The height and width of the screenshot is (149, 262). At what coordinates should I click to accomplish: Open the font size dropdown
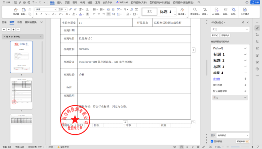[65, 9]
